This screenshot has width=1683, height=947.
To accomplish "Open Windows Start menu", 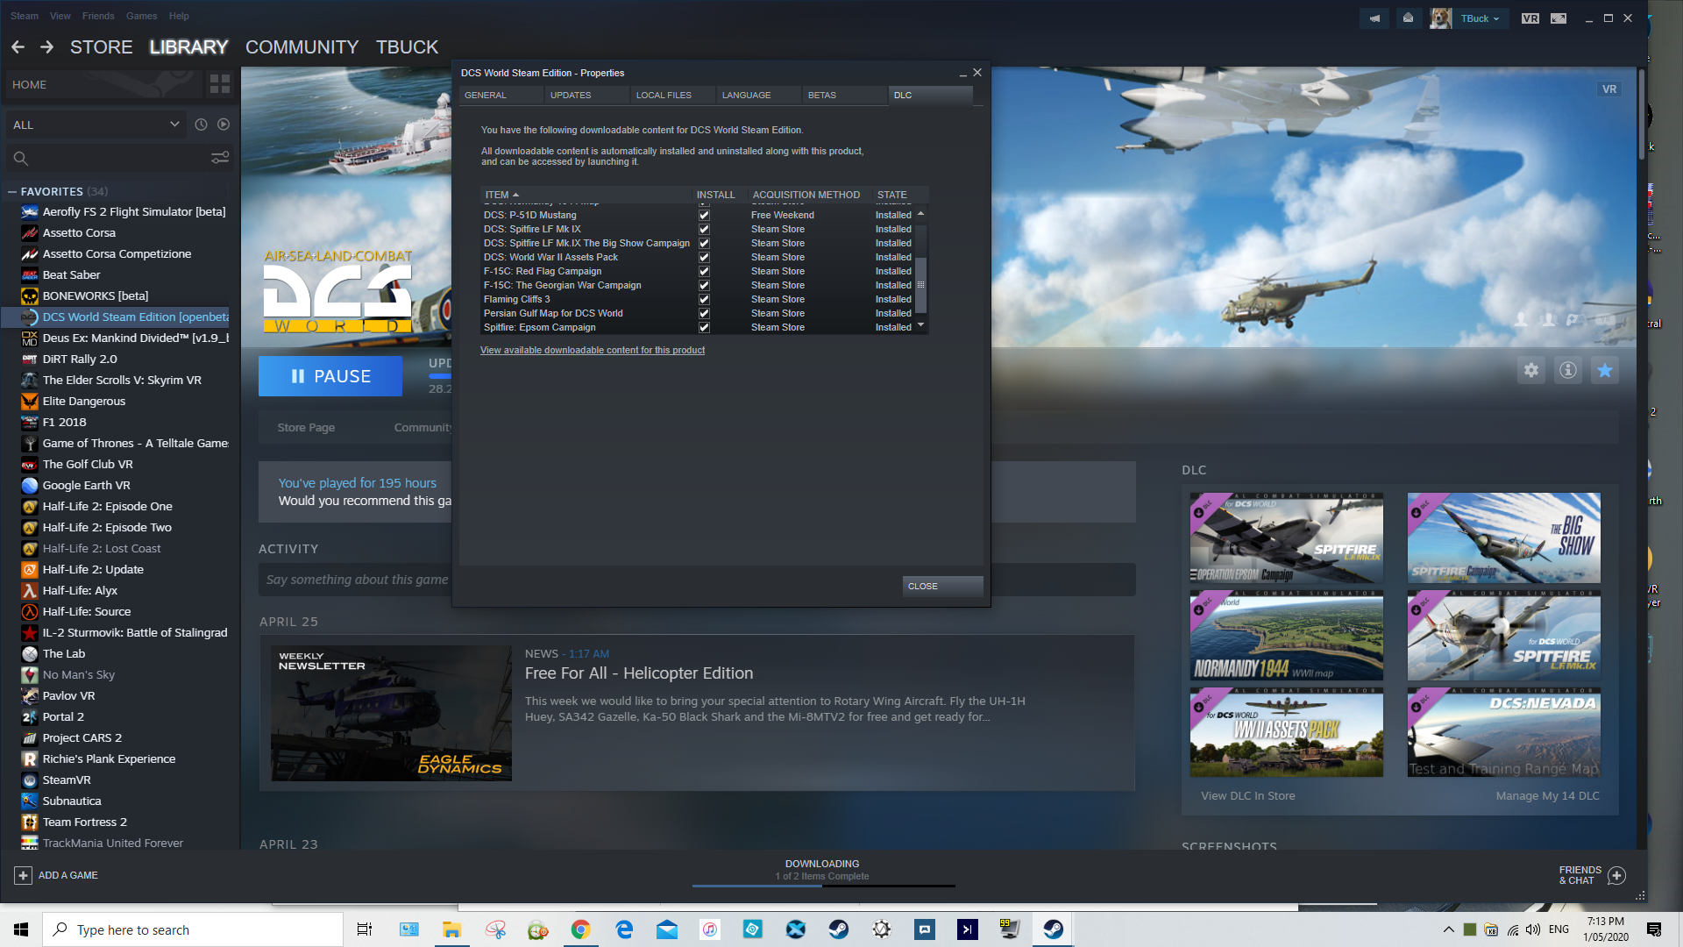I will pos(21,929).
